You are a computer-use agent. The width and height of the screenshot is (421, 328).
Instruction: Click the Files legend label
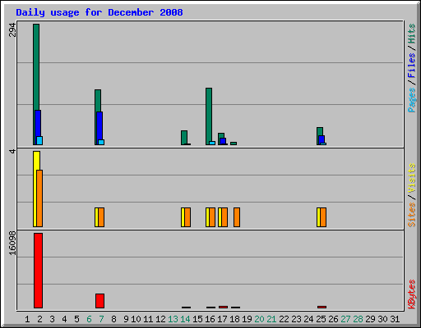(x=411, y=65)
